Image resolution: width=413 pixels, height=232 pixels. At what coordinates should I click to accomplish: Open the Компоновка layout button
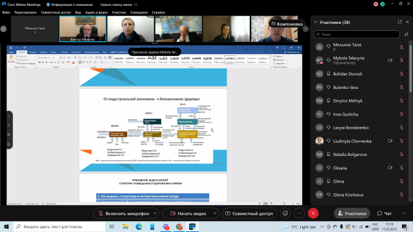[x=287, y=24]
